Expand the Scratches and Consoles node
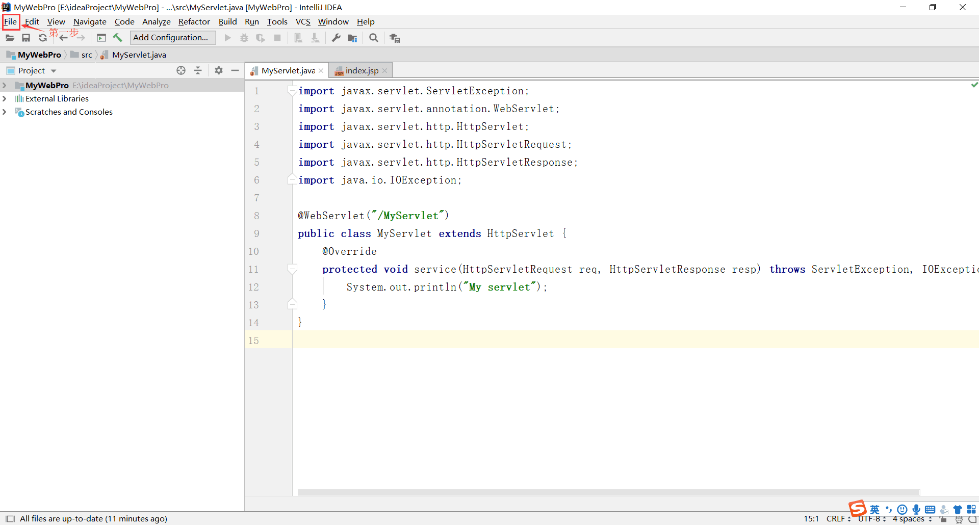This screenshot has width=979, height=525. (x=5, y=112)
